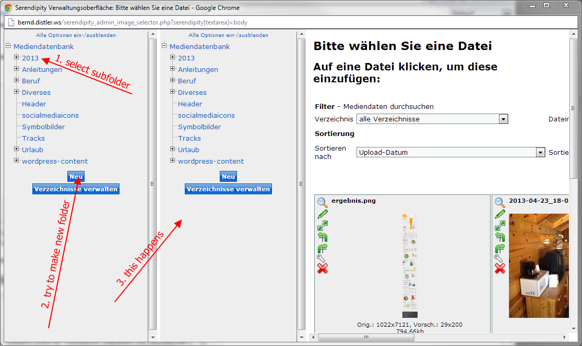Rotate ergebnis.png left with green arrow icon
This screenshot has width=582, height=346.
(322, 237)
